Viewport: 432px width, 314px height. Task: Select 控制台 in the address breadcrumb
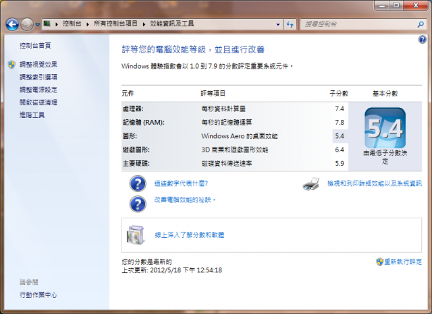tap(72, 24)
